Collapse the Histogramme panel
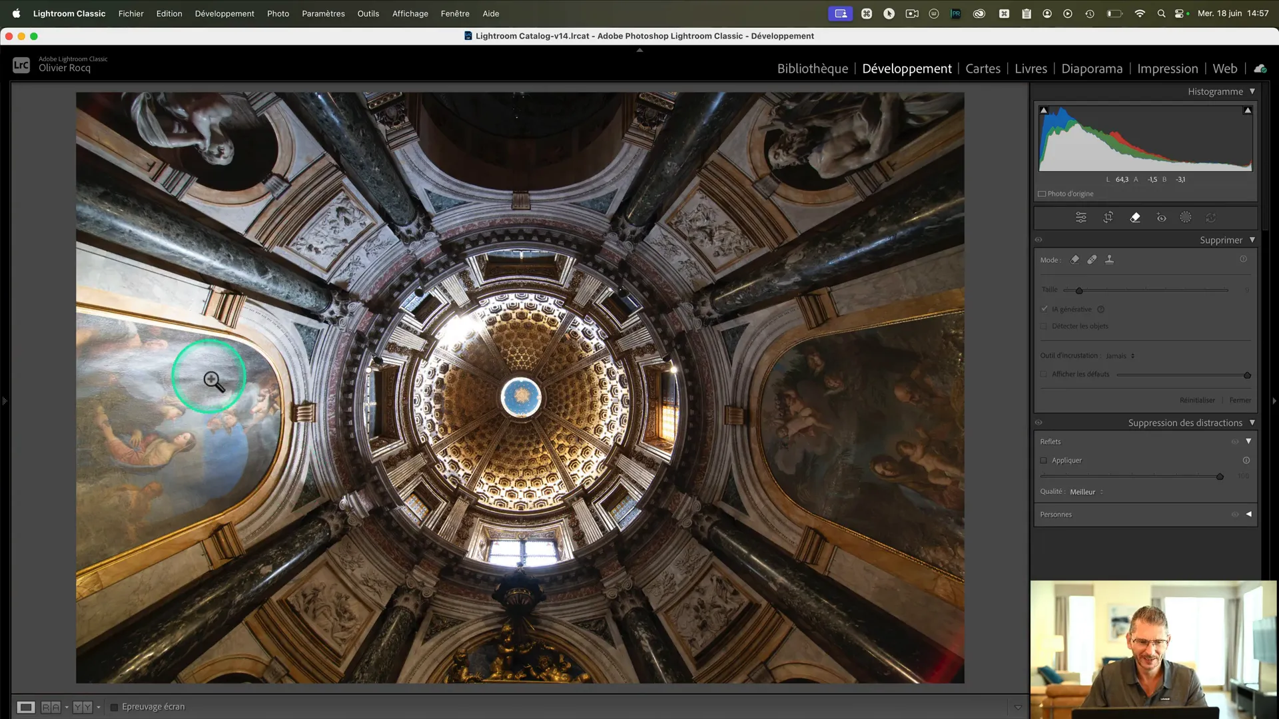 click(1252, 91)
